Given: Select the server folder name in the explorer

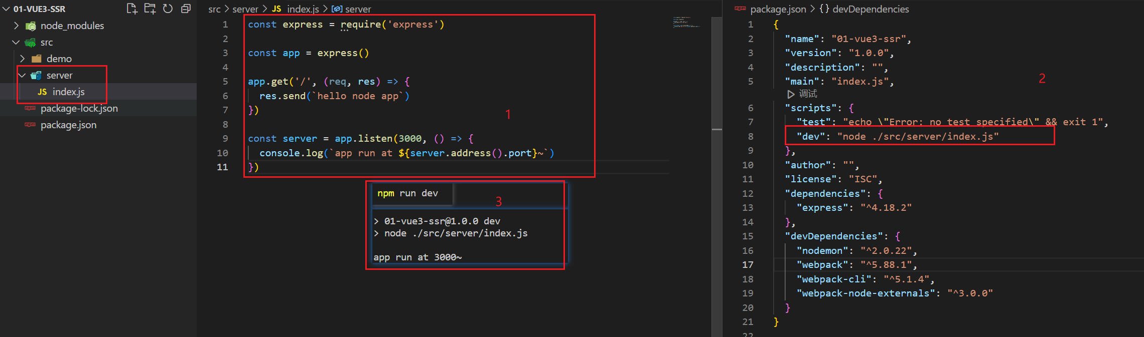Looking at the screenshot, I should tap(60, 76).
